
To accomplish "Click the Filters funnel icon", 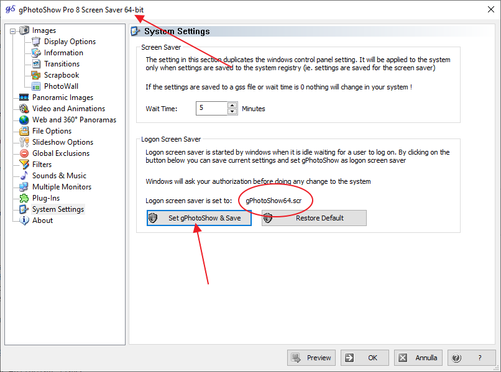I will click(x=24, y=165).
